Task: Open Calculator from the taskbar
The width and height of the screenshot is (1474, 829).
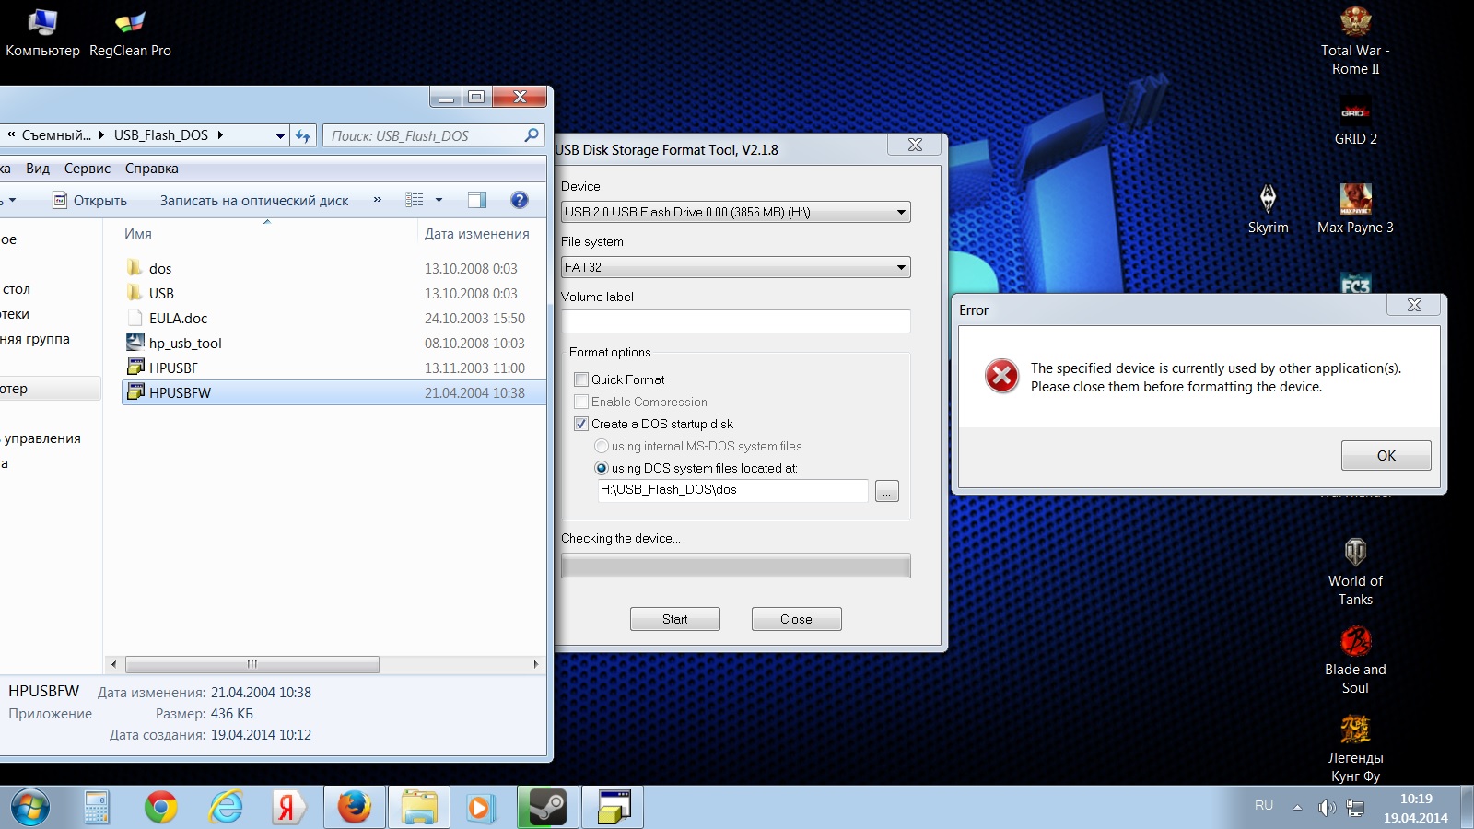Action: click(x=96, y=808)
